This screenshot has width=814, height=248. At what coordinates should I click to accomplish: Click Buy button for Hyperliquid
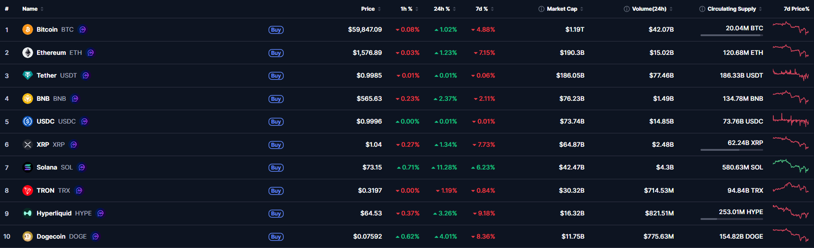(276, 214)
